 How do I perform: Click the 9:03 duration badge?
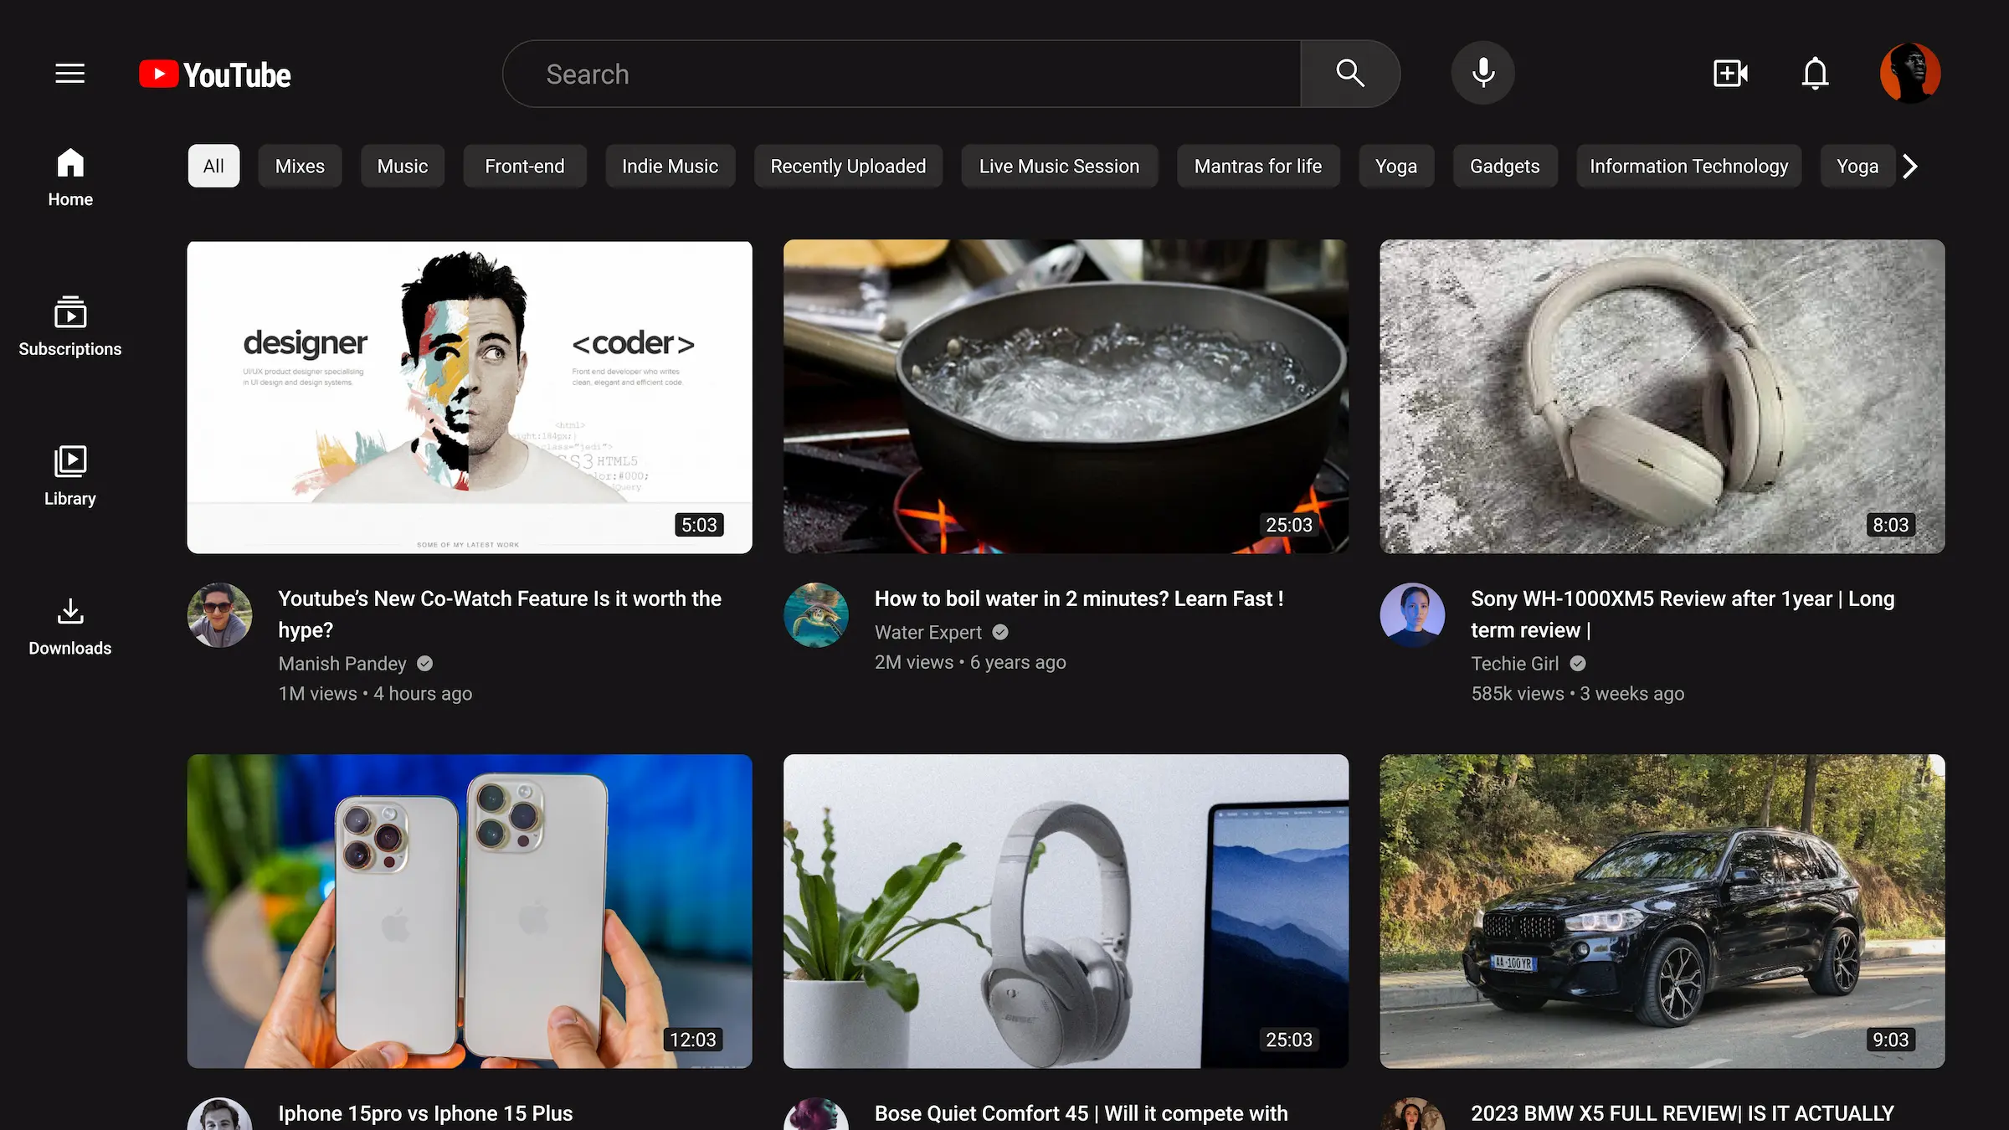pos(1891,1040)
